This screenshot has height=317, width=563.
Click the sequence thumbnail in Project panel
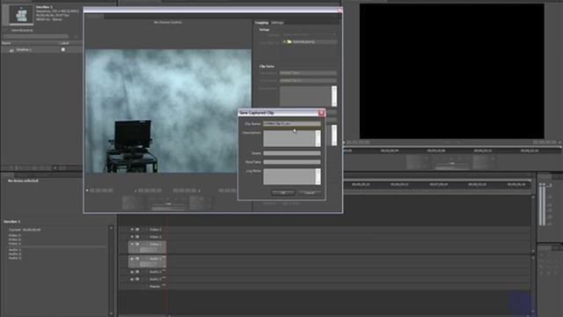tap(22, 15)
